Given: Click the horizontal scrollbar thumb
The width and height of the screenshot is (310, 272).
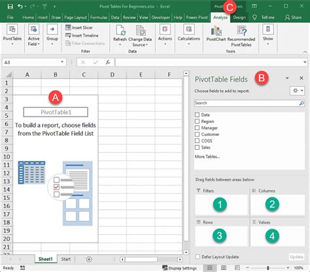Looking at the screenshot, I should [141, 260].
